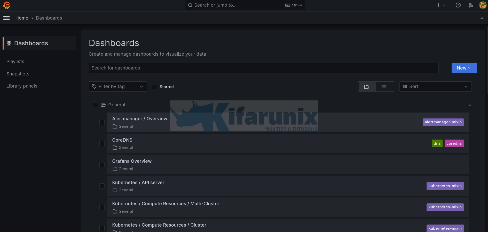Viewport: 488px width, 232px height.
Task: Go to Home breadcrumb
Action: (x=22, y=18)
